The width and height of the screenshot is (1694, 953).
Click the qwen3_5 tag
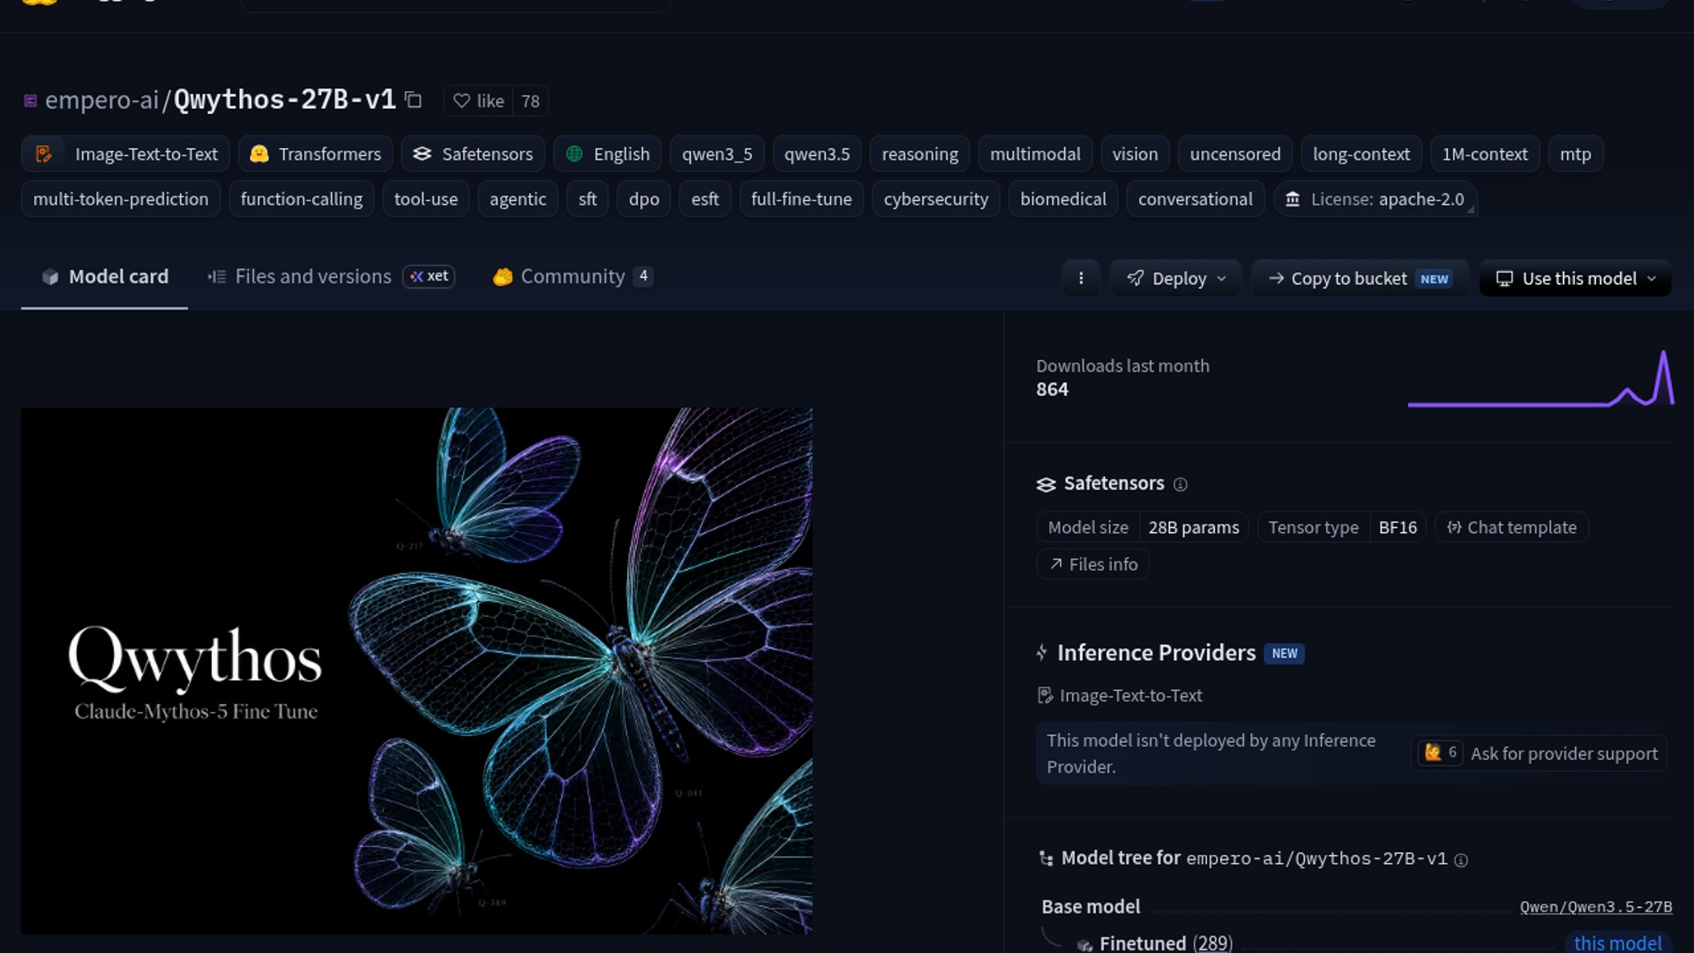[716, 154]
